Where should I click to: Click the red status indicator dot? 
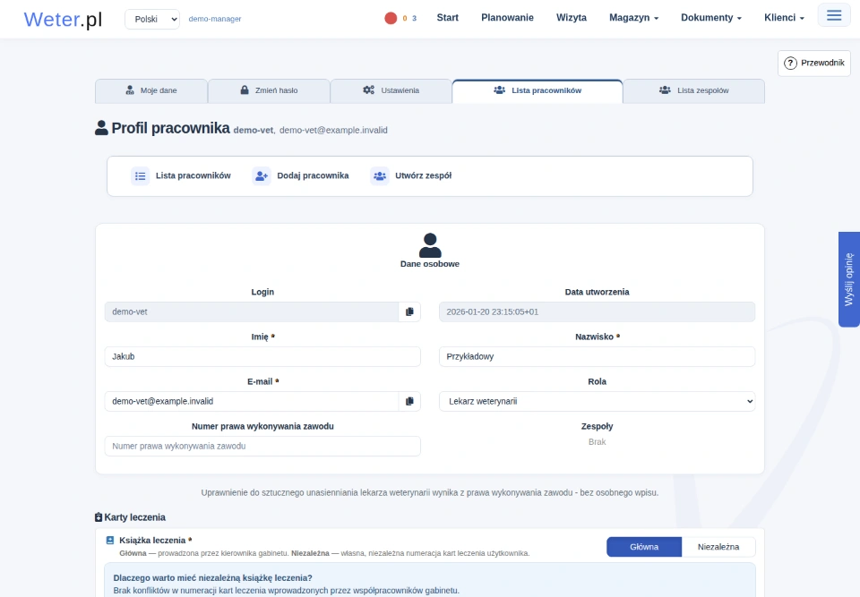pyautogui.click(x=391, y=18)
